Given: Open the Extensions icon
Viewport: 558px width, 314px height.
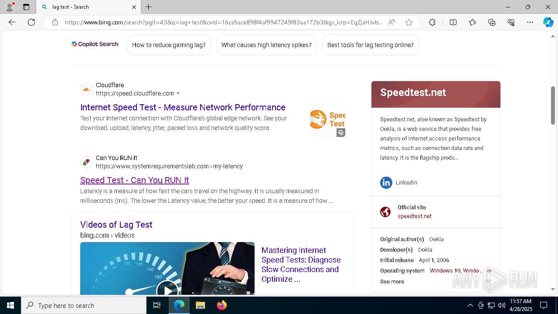Looking at the screenshot, I should pos(432,22).
